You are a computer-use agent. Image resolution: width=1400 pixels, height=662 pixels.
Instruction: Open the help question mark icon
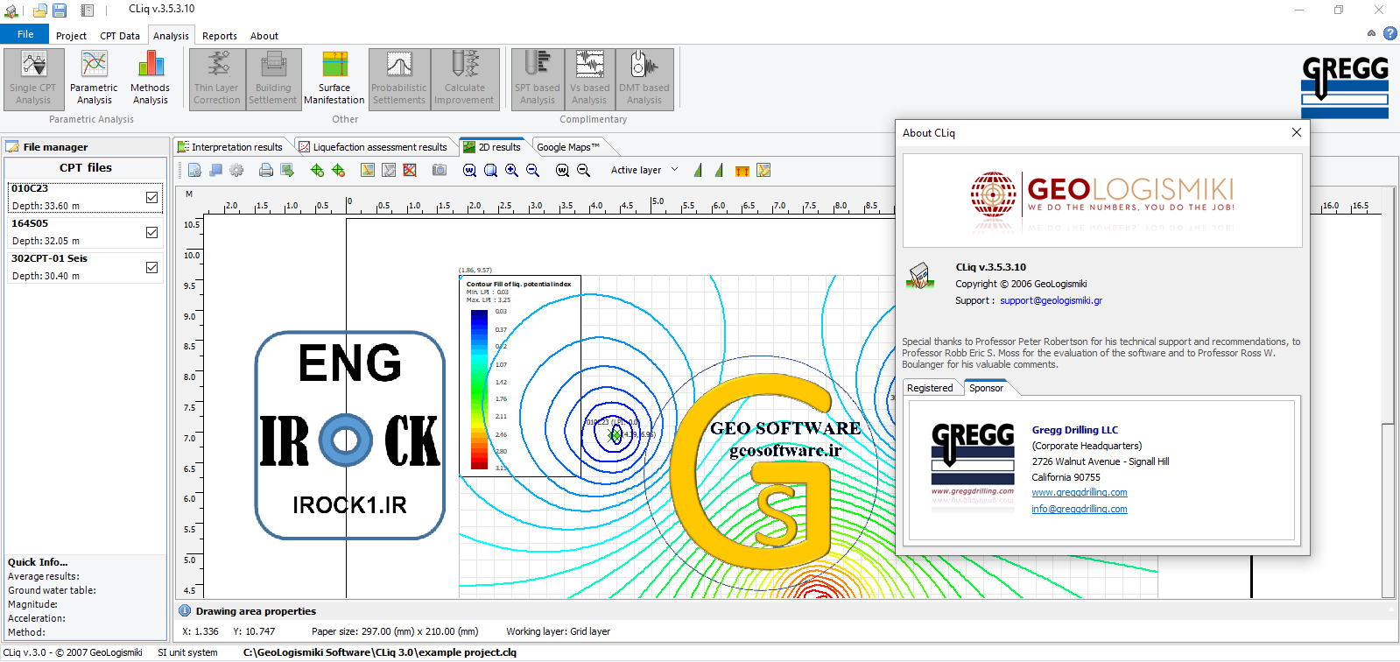(x=1389, y=33)
